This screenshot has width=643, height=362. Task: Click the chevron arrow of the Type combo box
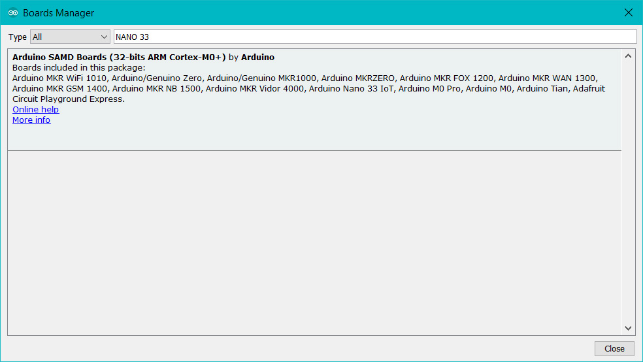click(104, 37)
